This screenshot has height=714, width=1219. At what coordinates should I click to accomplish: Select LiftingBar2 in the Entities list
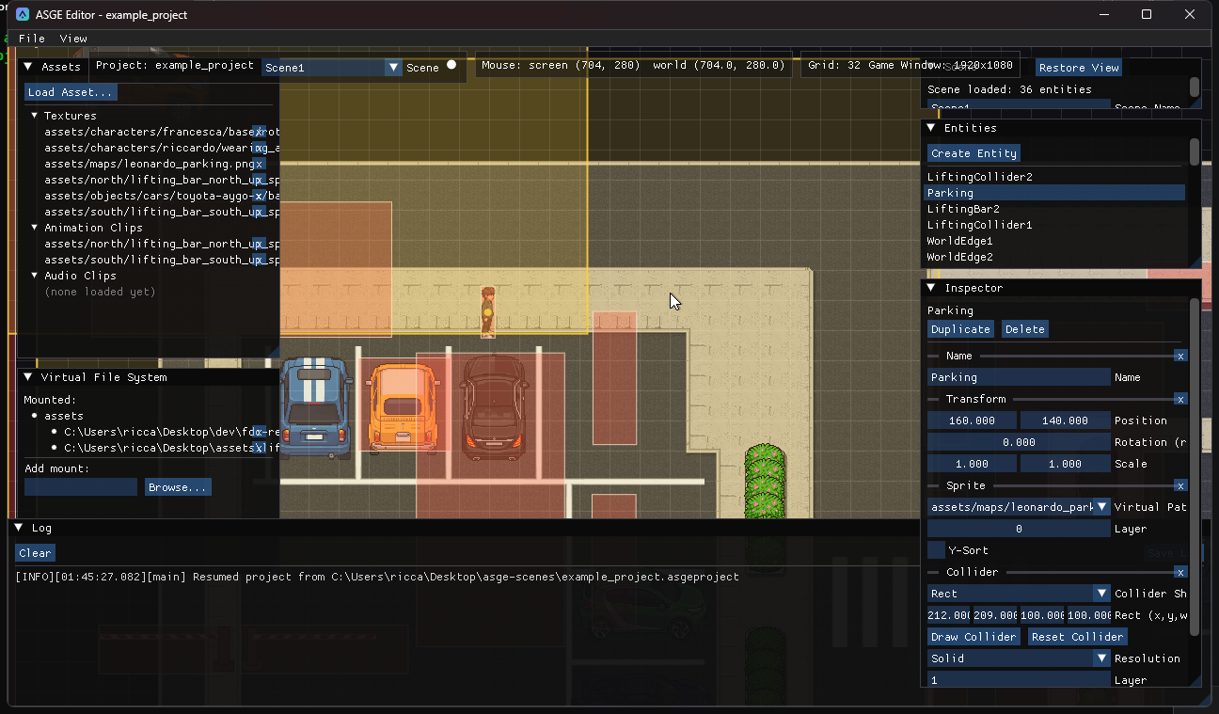[x=1055, y=209]
